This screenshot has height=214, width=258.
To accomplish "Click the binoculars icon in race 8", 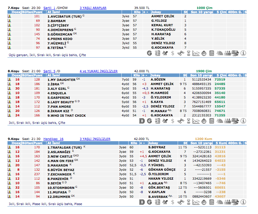I will [x=180, y=121].
